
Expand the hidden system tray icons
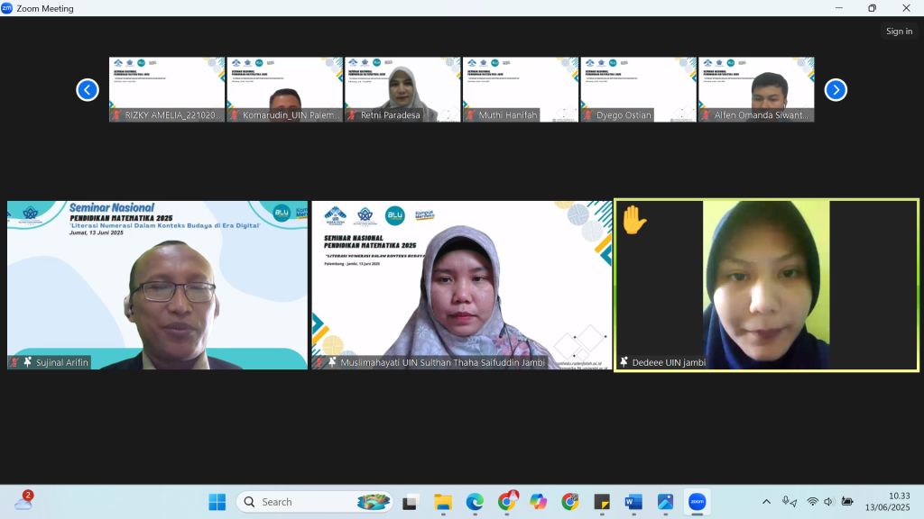766,502
